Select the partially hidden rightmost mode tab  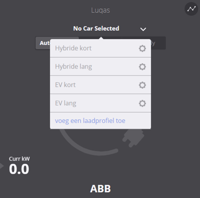[158, 43]
